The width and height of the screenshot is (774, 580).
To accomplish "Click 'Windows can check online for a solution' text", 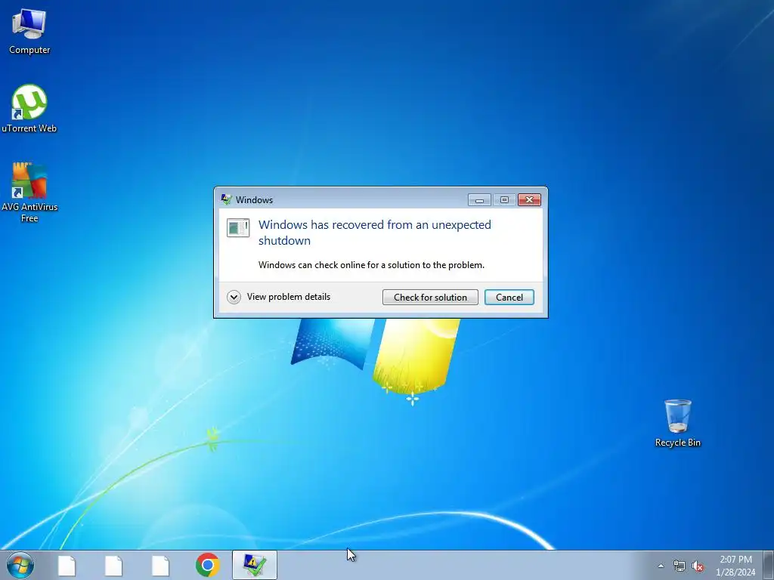I will point(371,265).
